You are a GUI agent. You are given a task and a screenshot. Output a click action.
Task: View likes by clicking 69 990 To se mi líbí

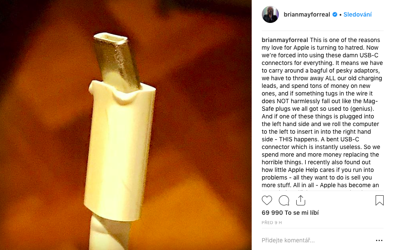(x=290, y=212)
